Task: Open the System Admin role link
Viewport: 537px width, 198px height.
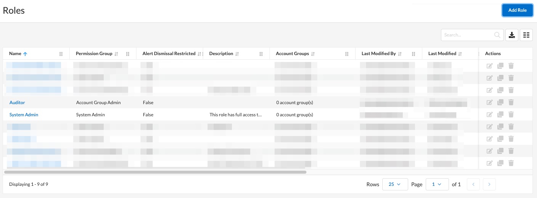Action: coord(24,115)
